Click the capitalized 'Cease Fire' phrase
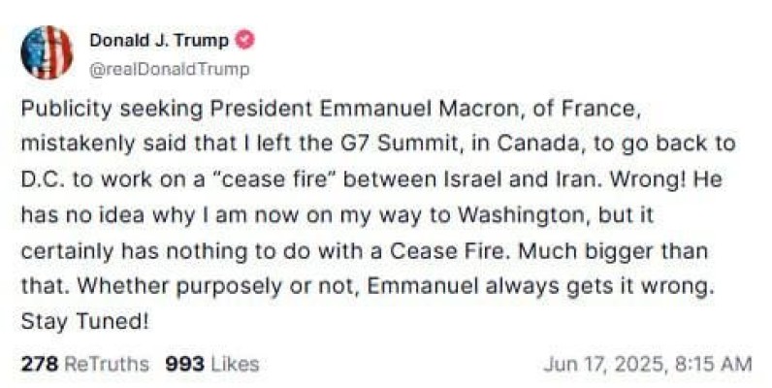 447,251
